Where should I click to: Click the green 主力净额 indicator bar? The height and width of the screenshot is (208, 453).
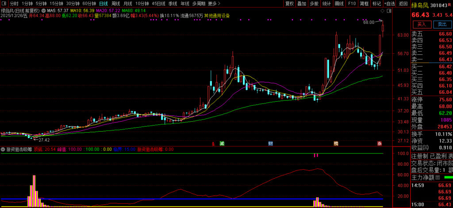[448, 178]
